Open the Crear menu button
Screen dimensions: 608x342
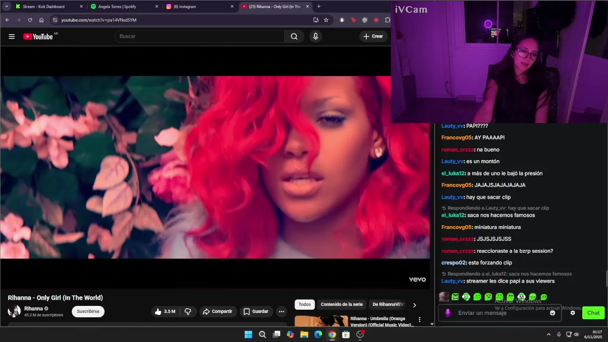click(x=373, y=36)
